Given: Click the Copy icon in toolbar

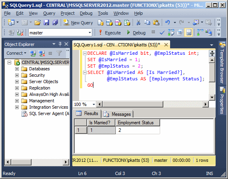Looking at the screenshot, I should 147,22.
